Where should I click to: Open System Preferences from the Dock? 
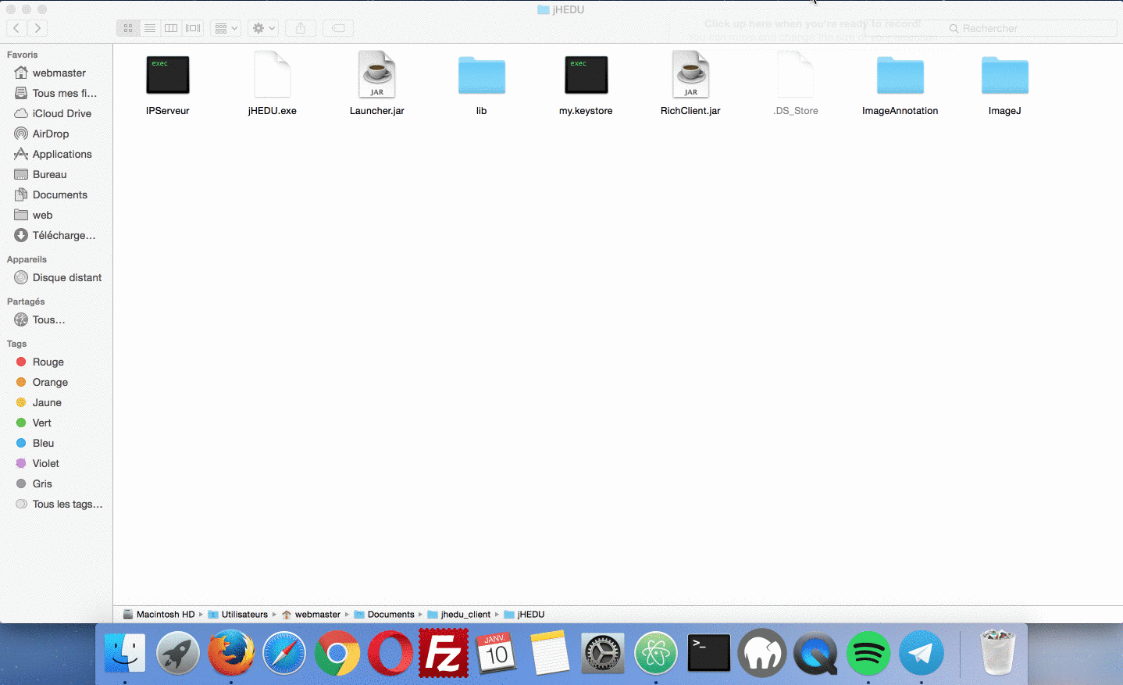pos(603,653)
